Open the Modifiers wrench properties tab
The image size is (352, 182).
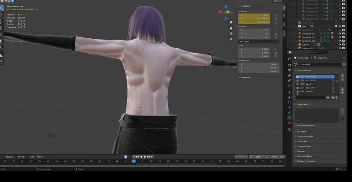[x=289, y=97]
